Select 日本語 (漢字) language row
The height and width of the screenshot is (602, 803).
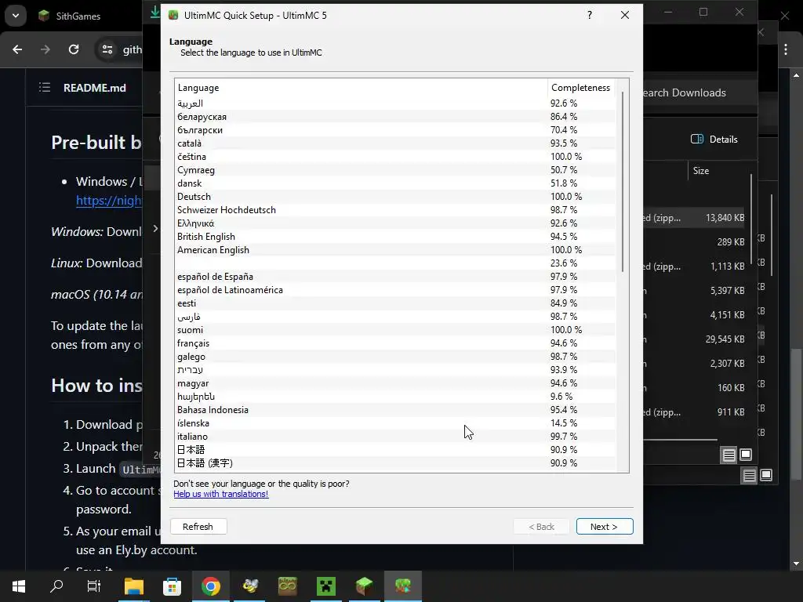(x=395, y=462)
